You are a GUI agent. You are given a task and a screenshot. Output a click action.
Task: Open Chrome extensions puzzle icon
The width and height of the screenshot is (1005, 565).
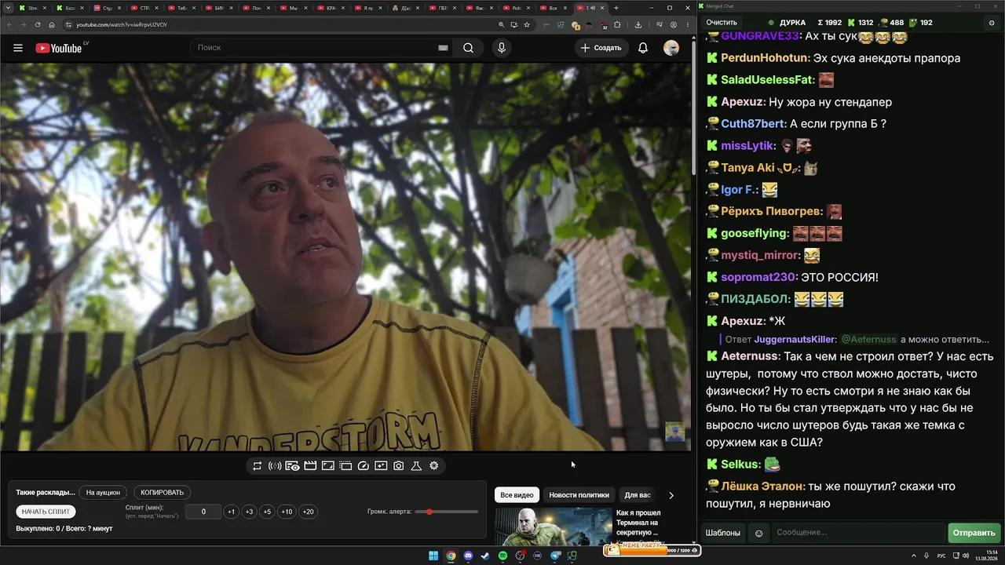[617, 24]
